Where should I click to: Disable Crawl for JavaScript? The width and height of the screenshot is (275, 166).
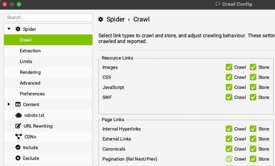coord(229,87)
